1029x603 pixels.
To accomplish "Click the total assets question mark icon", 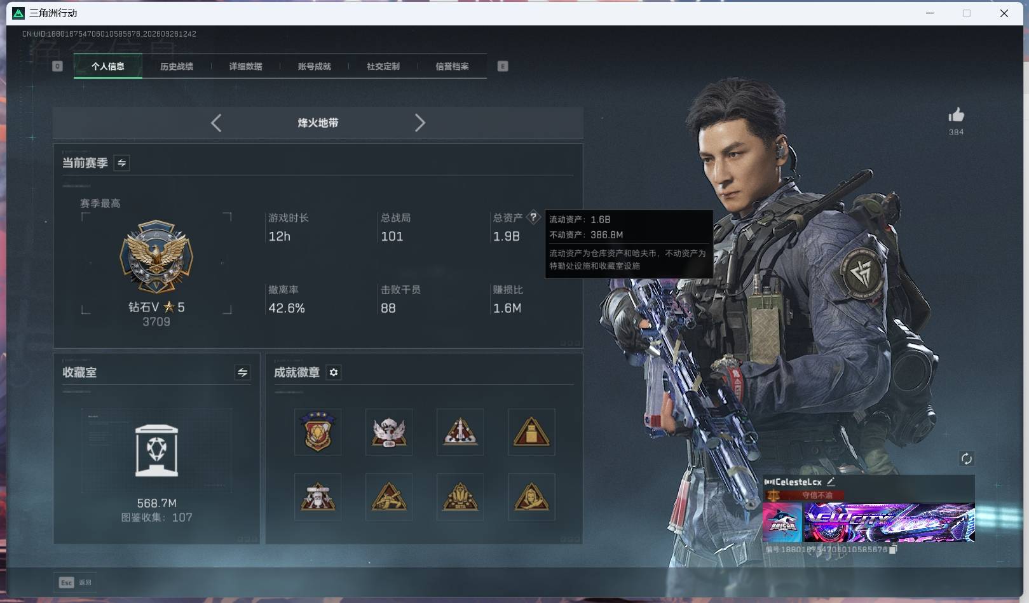I will pos(533,217).
